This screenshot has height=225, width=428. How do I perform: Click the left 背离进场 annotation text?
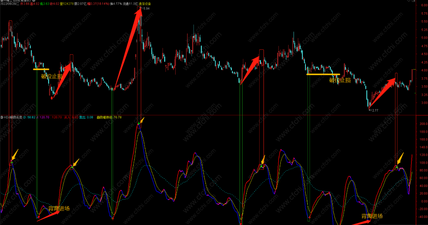[x=59, y=208]
